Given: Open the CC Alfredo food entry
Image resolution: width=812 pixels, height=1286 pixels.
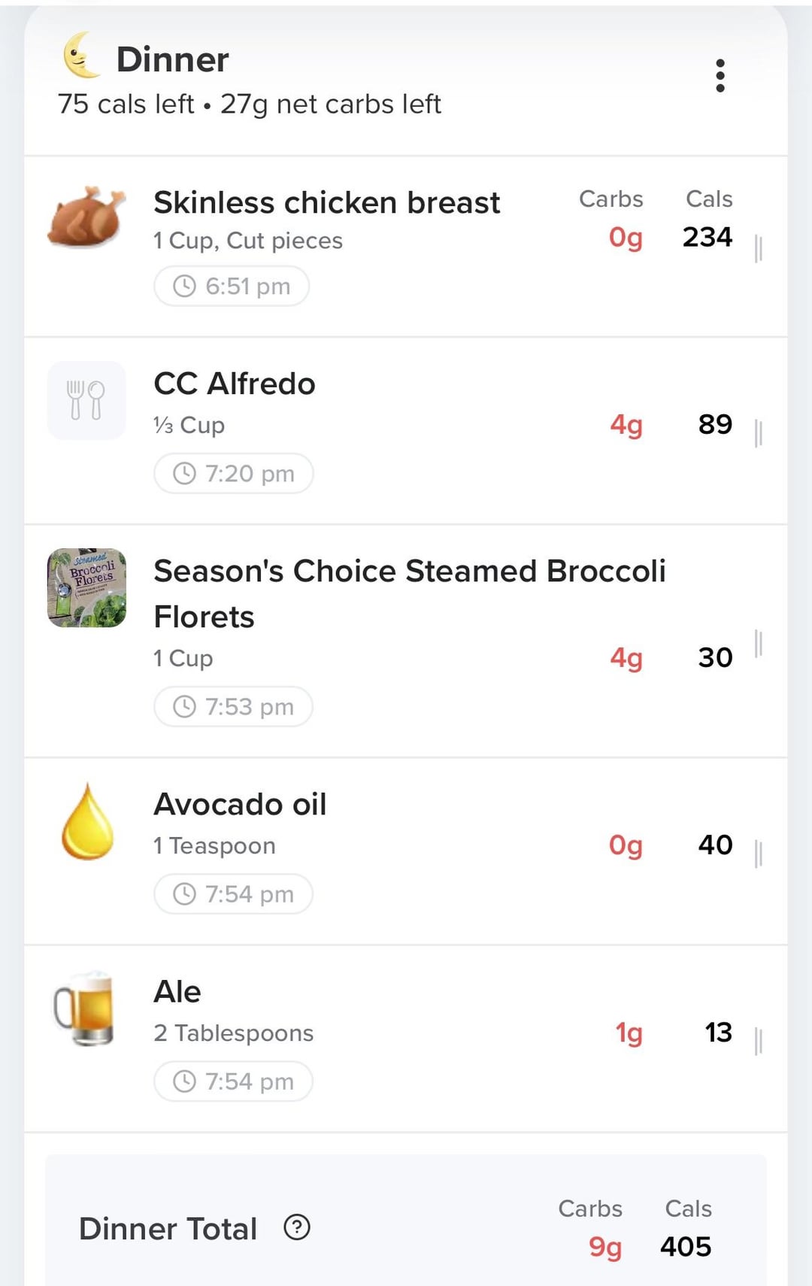Looking at the screenshot, I should [x=406, y=431].
